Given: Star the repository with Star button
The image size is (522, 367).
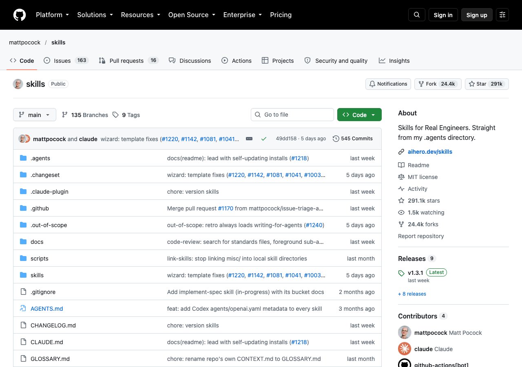Looking at the screenshot, I should pos(487,84).
